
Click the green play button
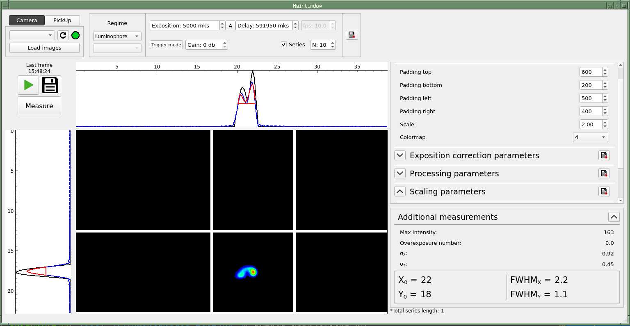click(28, 85)
